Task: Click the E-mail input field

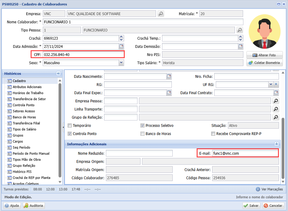Action: [x=245, y=153]
